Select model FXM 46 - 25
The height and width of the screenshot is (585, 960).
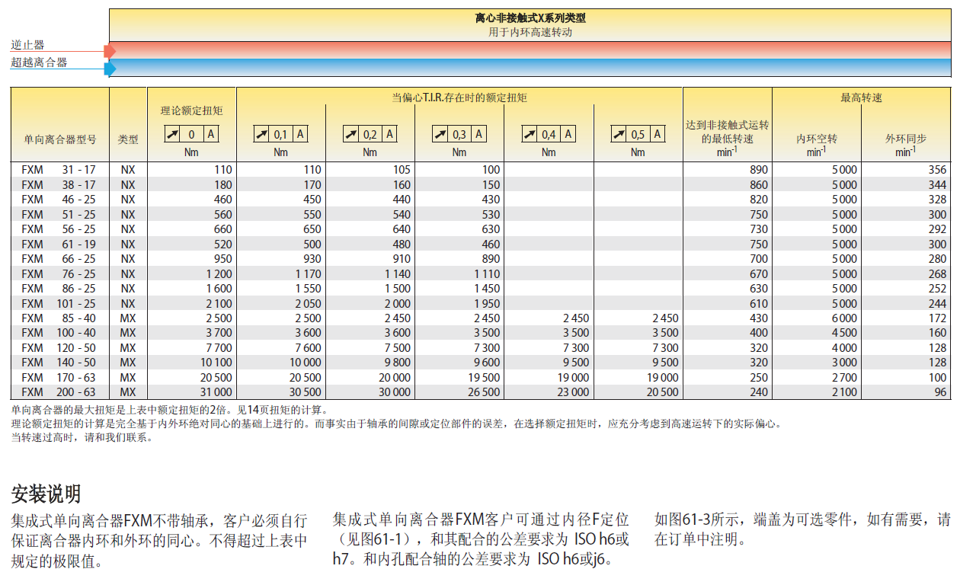59,200
